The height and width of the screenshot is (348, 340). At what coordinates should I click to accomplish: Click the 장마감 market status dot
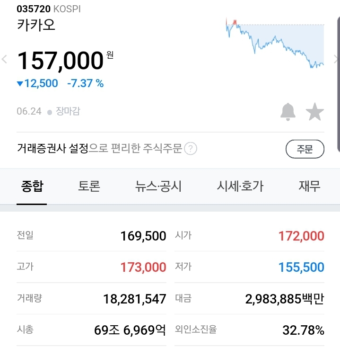[49, 112]
